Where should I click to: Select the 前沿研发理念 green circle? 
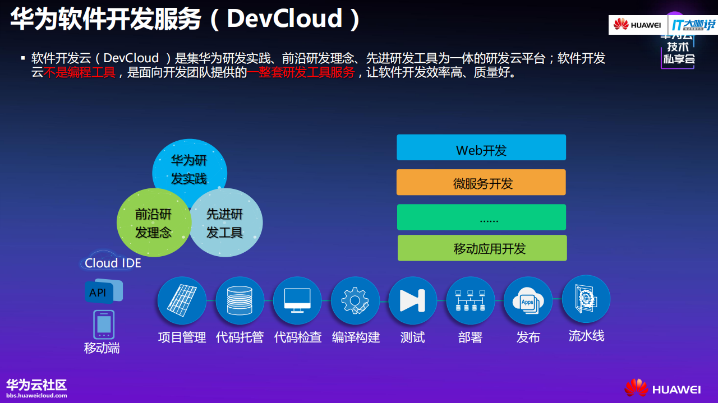pos(154,223)
